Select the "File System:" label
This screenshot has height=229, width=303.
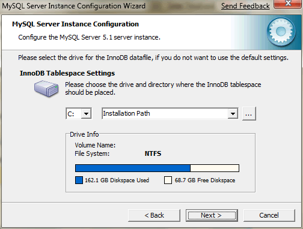coord(92,153)
